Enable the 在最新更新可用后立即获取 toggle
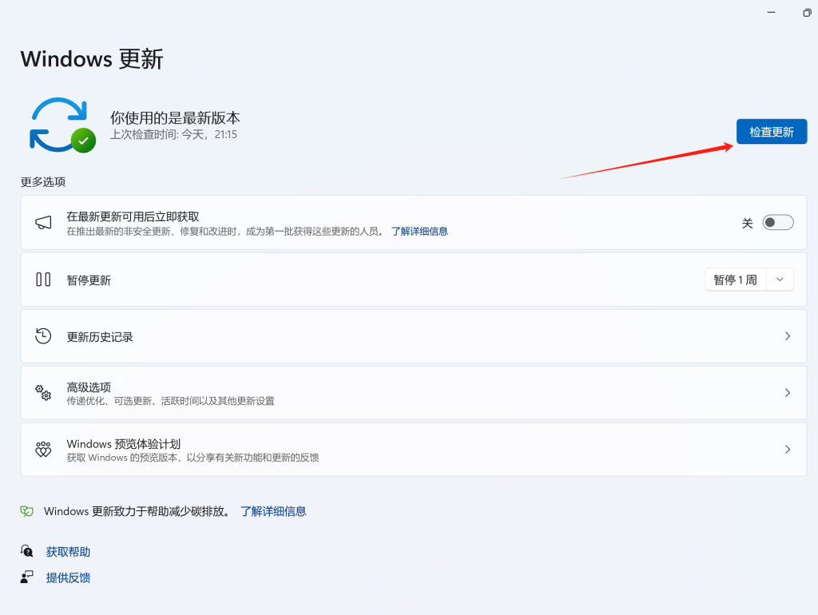The height and width of the screenshot is (615, 818). point(778,222)
